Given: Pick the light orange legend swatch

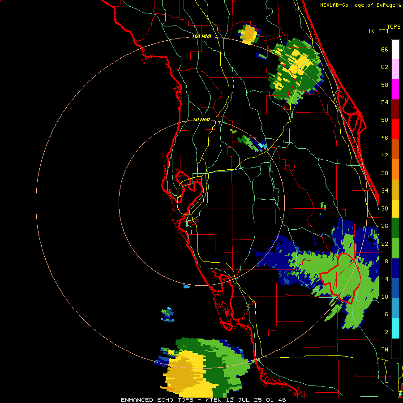Looking at the screenshot, I should [395, 169].
